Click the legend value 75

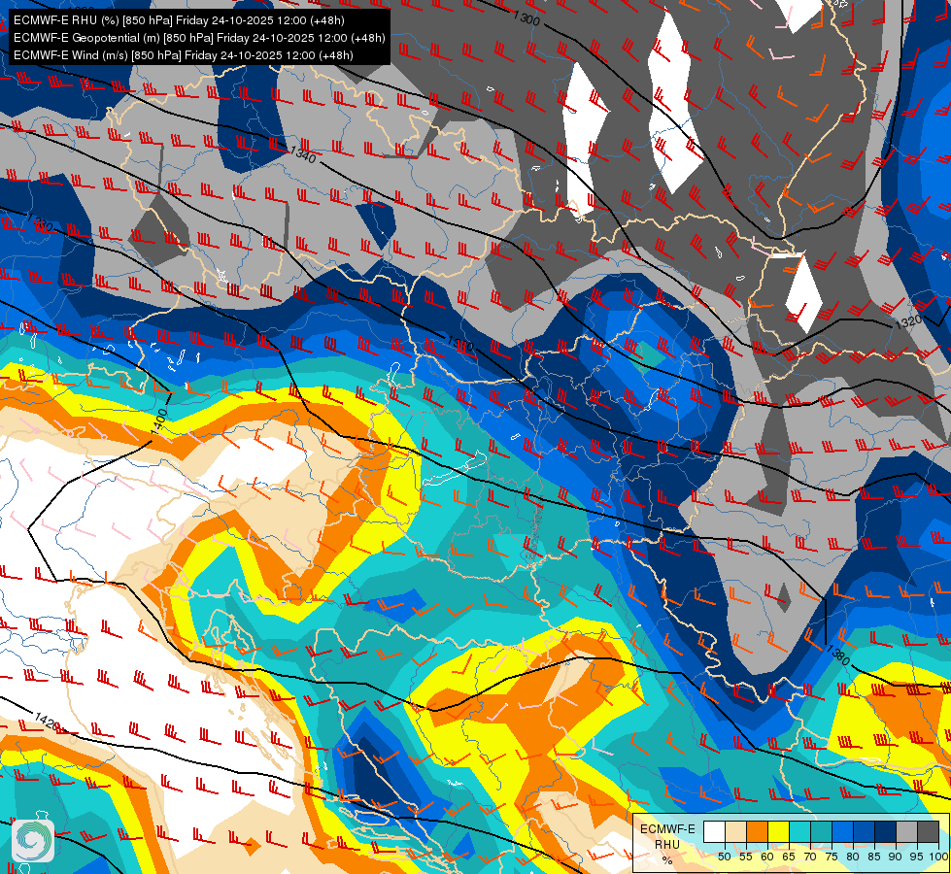(x=832, y=857)
